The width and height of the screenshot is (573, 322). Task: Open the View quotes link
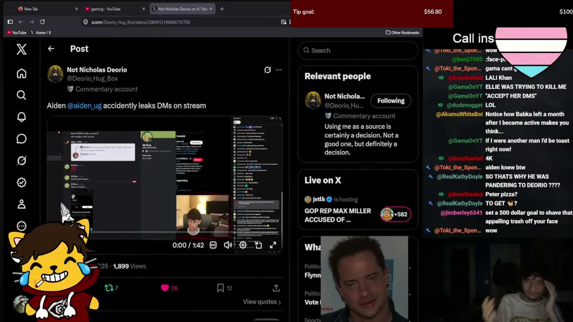(x=262, y=302)
